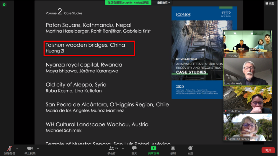Expand audio options arrow beside microphone
The image size is (278, 156).
[17, 148]
